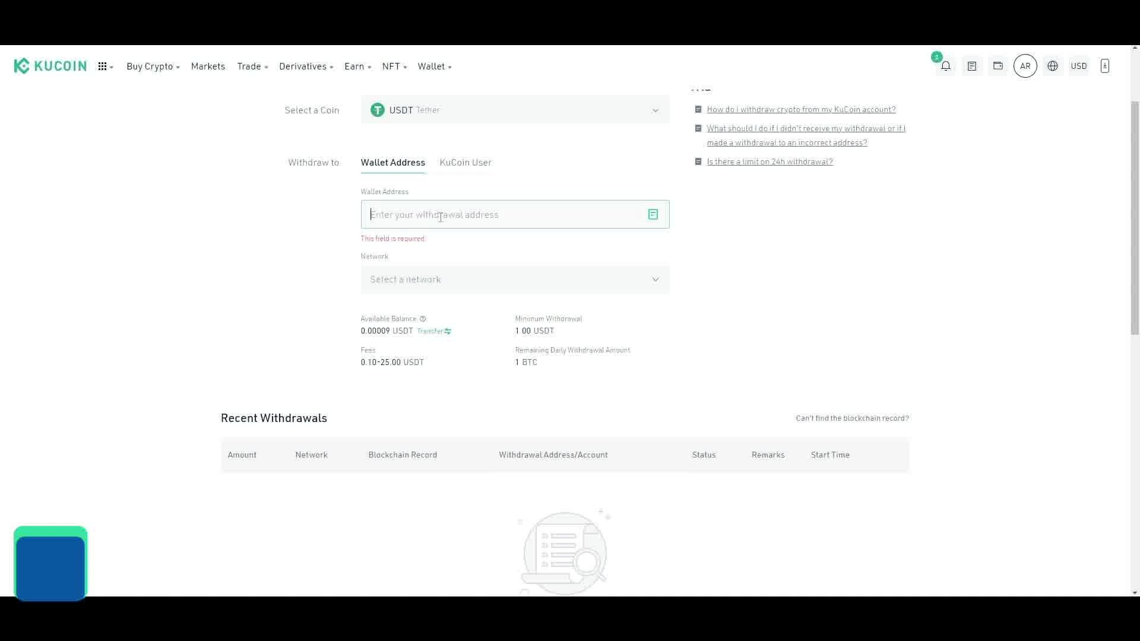Open the address book icon in wallet field
Screen dimensions: 1140x641
pos(653,214)
